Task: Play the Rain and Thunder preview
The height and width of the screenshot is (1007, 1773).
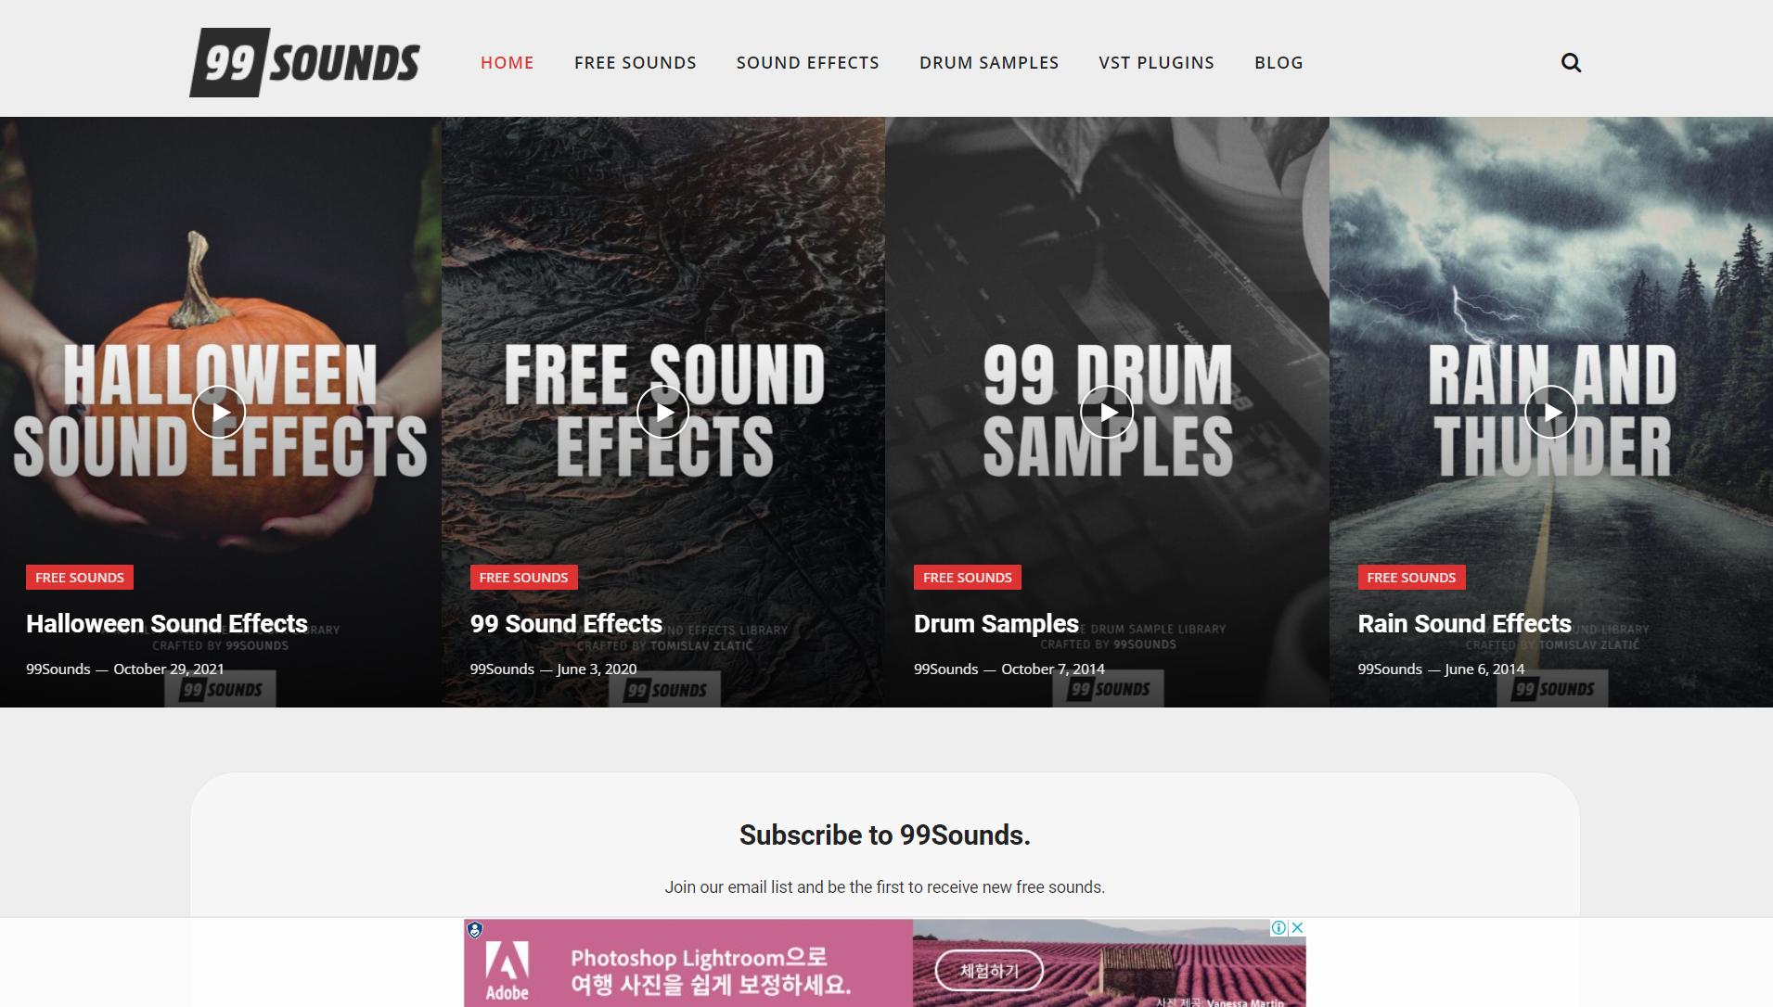Action: point(1551,412)
